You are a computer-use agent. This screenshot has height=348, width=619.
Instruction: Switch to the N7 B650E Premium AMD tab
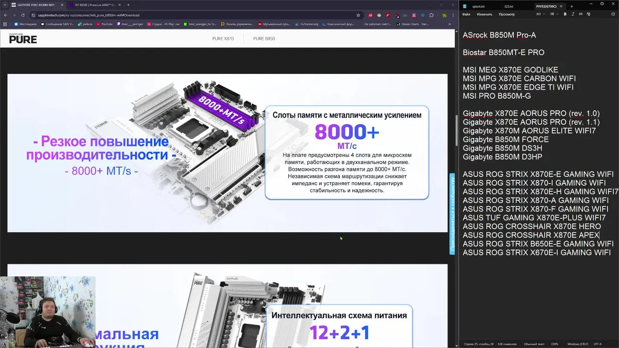click(x=94, y=5)
